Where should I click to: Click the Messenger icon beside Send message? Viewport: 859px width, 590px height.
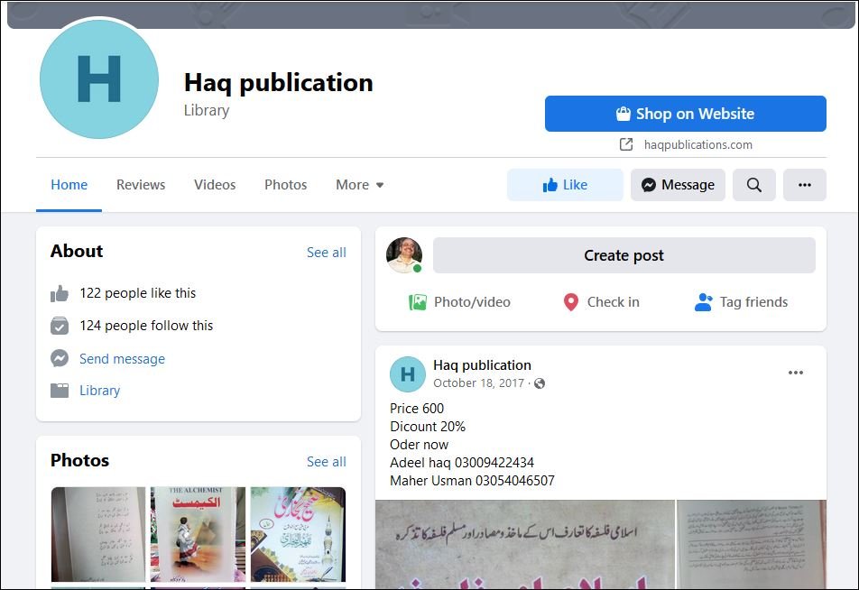click(x=60, y=359)
